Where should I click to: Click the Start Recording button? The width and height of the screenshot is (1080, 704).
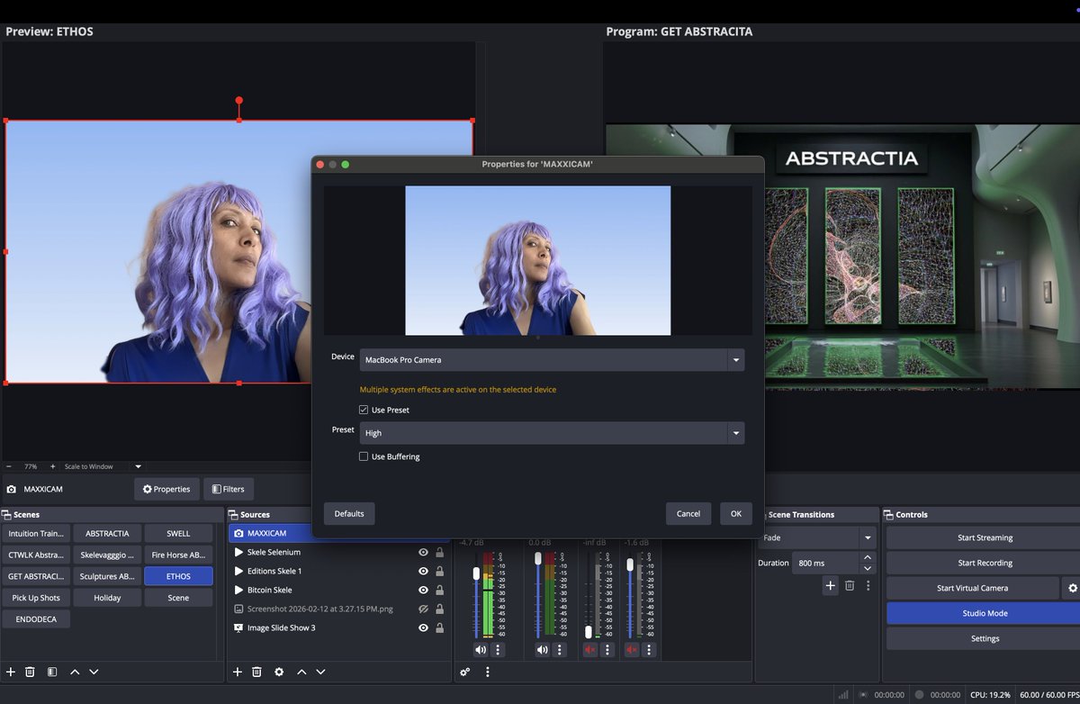click(985, 563)
